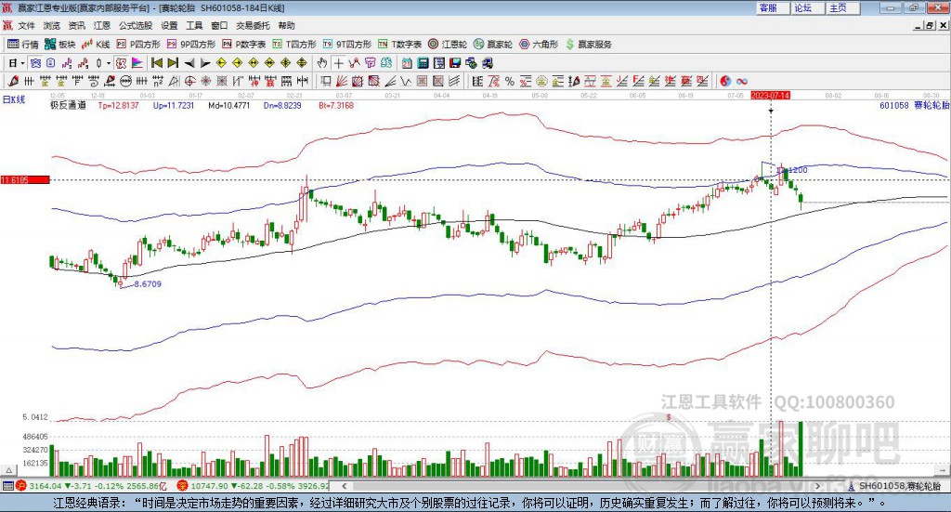Open the 行情 market quotes view
The height and width of the screenshot is (512, 951).
point(22,45)
